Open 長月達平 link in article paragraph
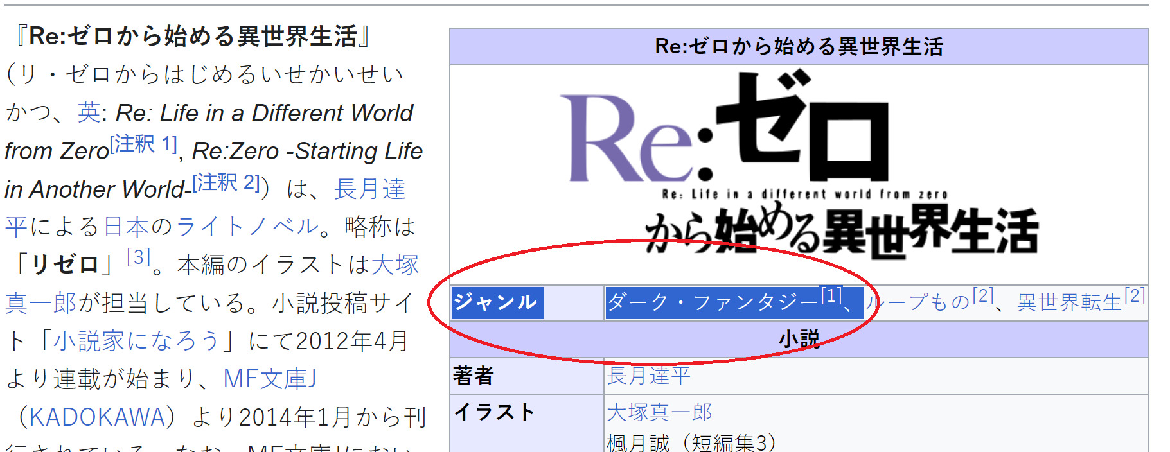 369,189
